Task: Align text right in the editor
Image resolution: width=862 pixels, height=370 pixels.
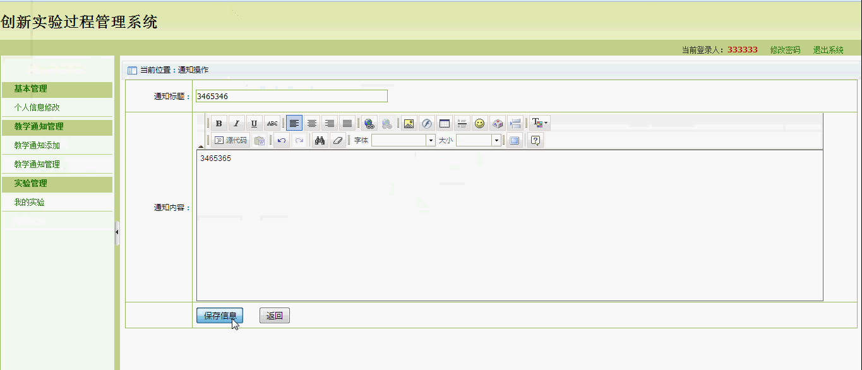Action: (x=330, y=124)
